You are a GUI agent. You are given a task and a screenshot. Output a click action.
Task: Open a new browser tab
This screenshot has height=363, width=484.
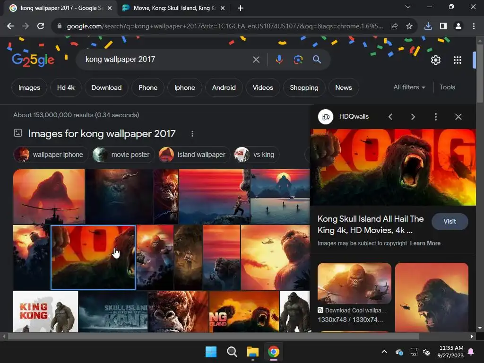[241, 8]
